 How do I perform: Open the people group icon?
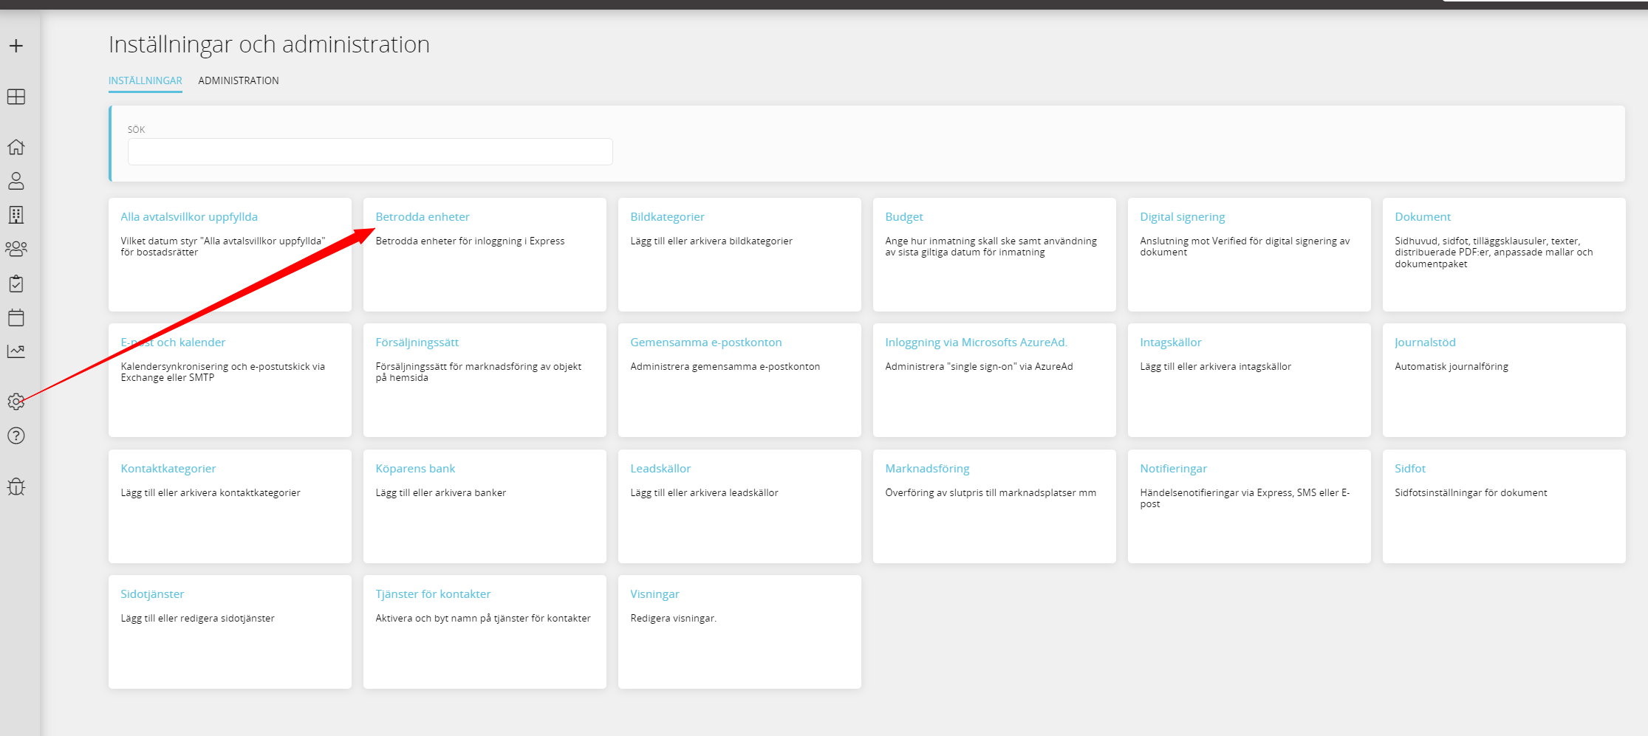[16, 249]
